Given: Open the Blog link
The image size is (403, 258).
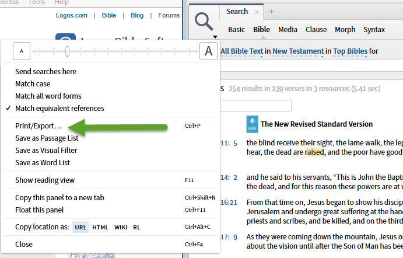Looking at the screenshot, I should pyautogui.click(x=137, y=15).
